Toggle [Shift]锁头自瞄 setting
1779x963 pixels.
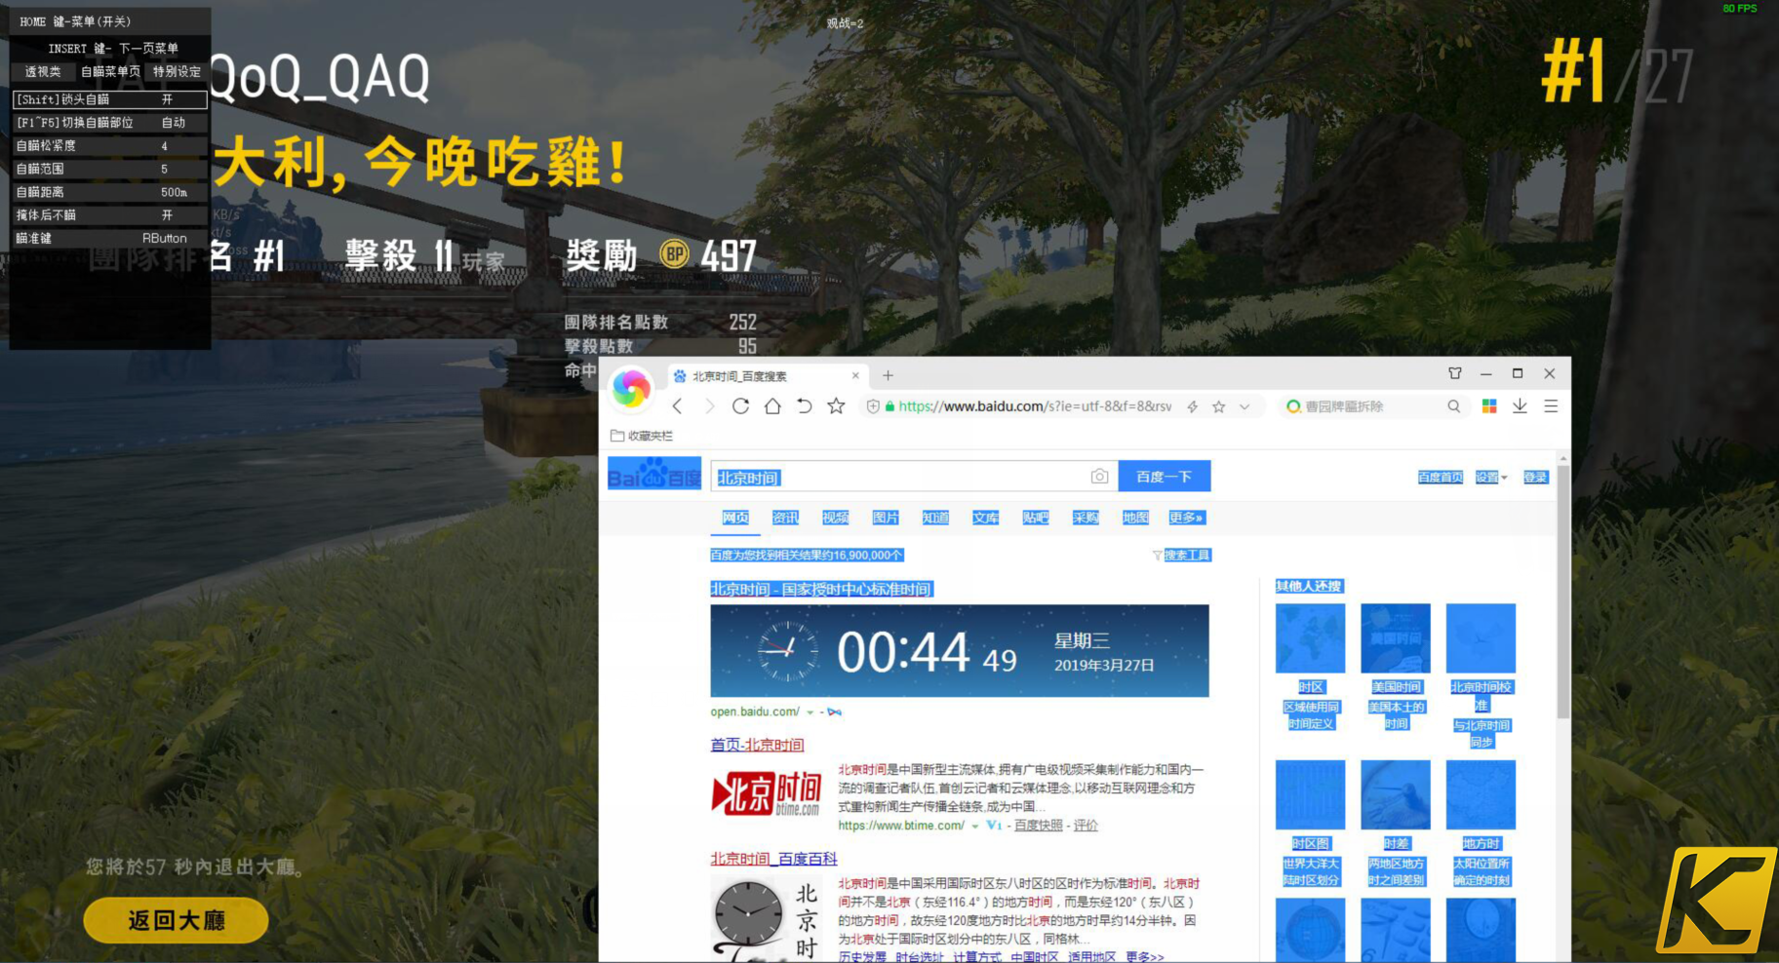tap(109, 99)
